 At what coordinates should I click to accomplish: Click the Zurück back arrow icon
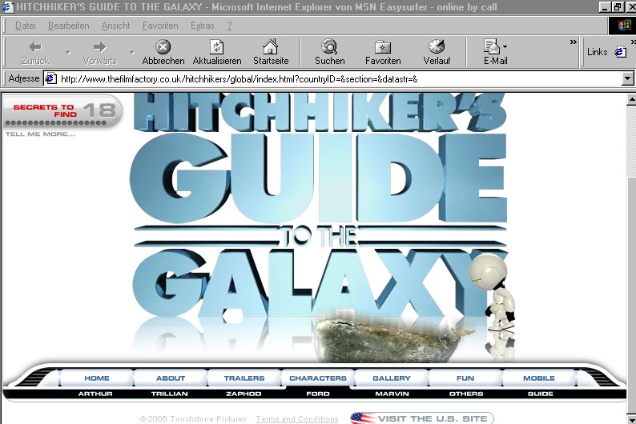click(x=35, y=47)
